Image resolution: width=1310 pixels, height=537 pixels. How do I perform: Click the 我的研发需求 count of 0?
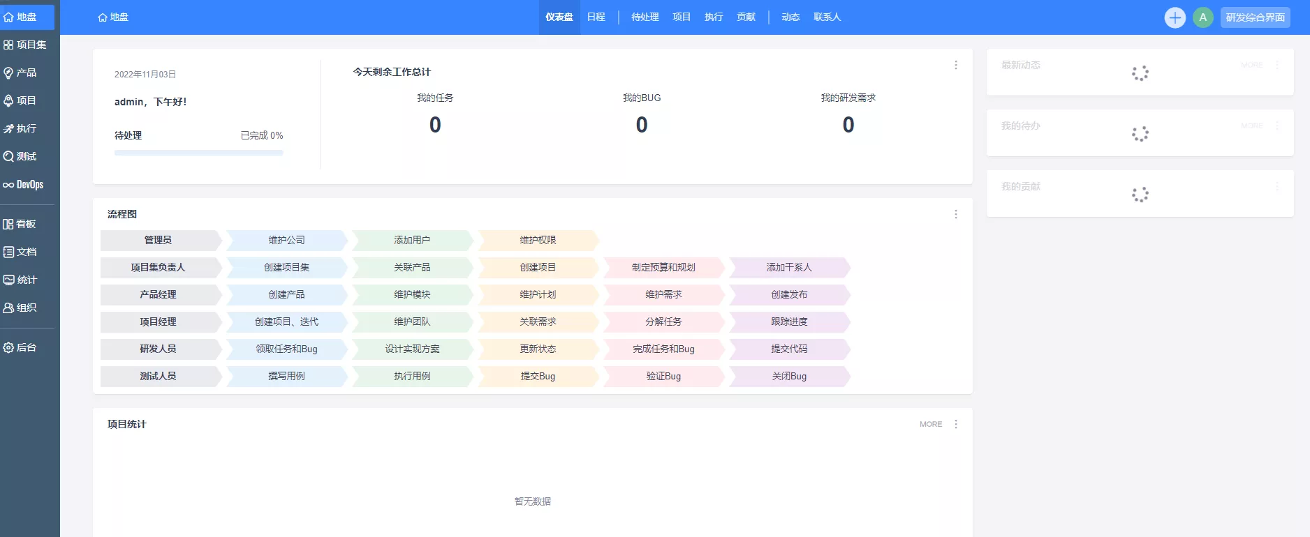[x=848, y=125]
